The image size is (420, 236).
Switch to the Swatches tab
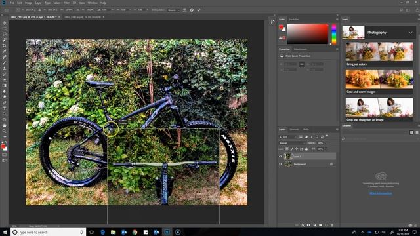[x=294, y=20]
